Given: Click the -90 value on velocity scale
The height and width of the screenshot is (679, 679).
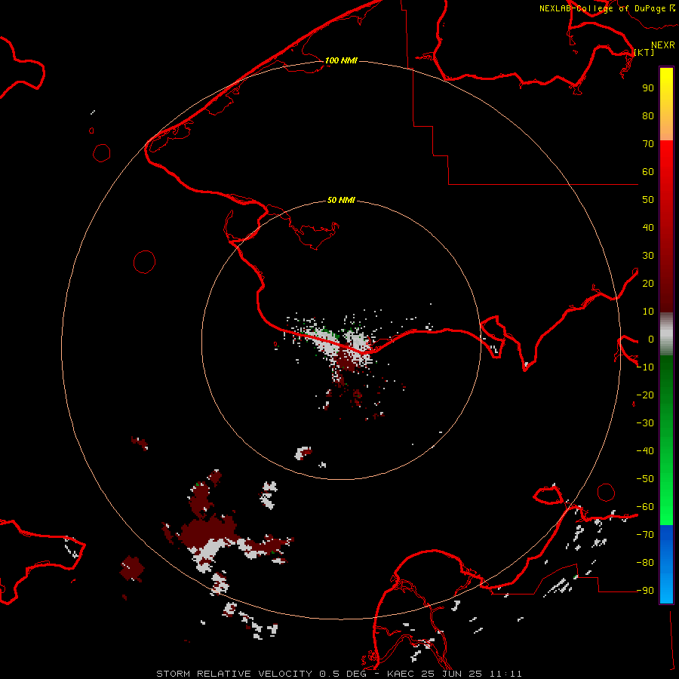Looking at the screenshot, I should tap(645, 590).
